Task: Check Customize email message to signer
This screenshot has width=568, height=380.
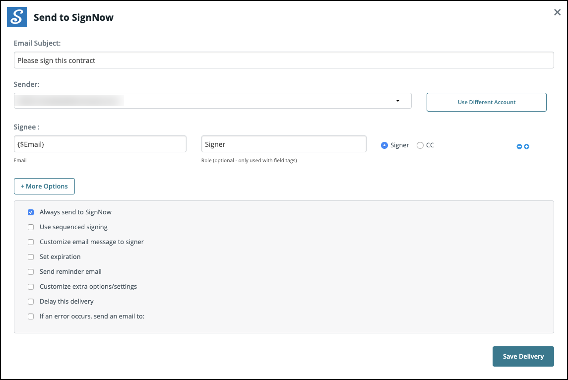Action: tap(31, 242)
